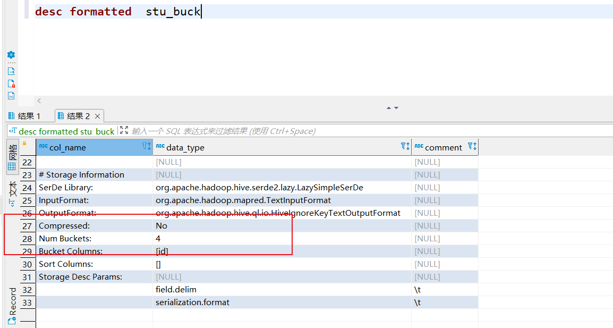Select the 'InputFormat:' cell
The width and height of the screenshot is (613, 328).
(94, 200)
